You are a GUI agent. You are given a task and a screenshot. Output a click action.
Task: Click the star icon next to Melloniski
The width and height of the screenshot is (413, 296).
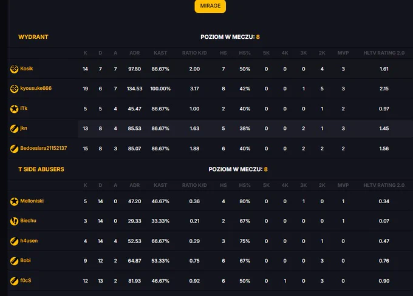click(14, 201)
